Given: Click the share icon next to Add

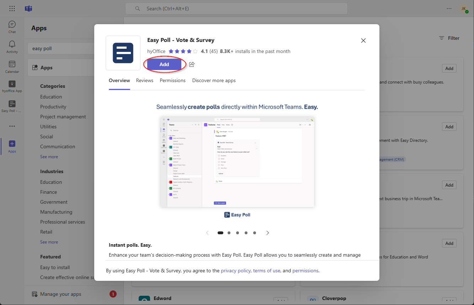Looking at the screenshot, I should click(x=192, y=64).
